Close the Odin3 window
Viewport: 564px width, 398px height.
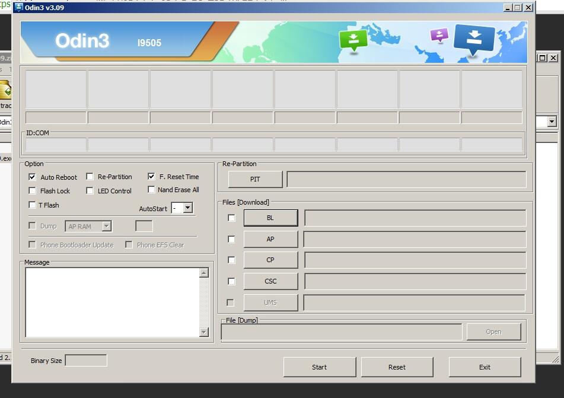(528, 8)
